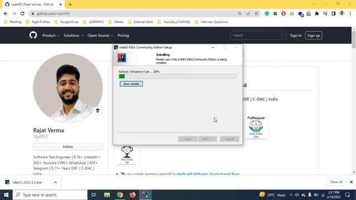Click the volume icon in system tray
Image resolution: width=356 pixels, height=200 pixels.
tap(297, 195)
